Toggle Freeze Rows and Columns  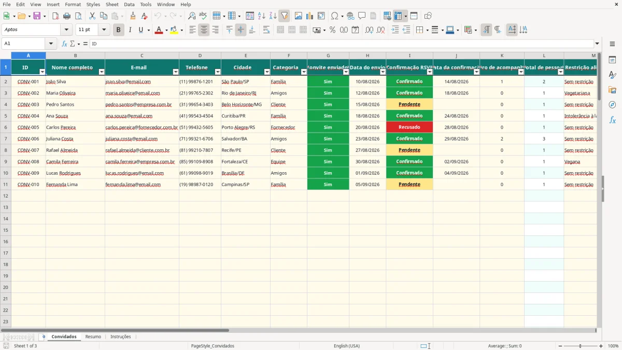coord(398,16)
